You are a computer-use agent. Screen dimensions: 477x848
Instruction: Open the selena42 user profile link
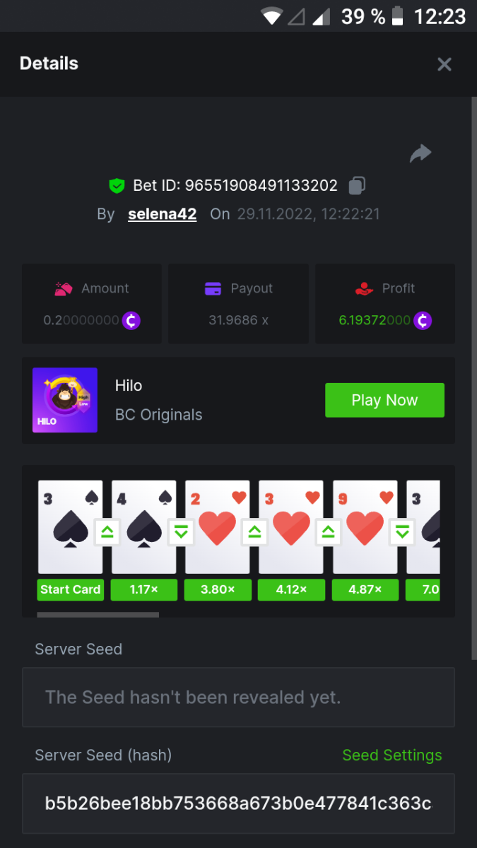point(162,214)
